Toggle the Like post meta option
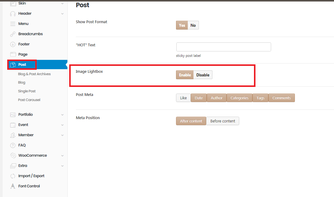The height and width of the screenshot is (197, 334). click(x=183, y=98)
